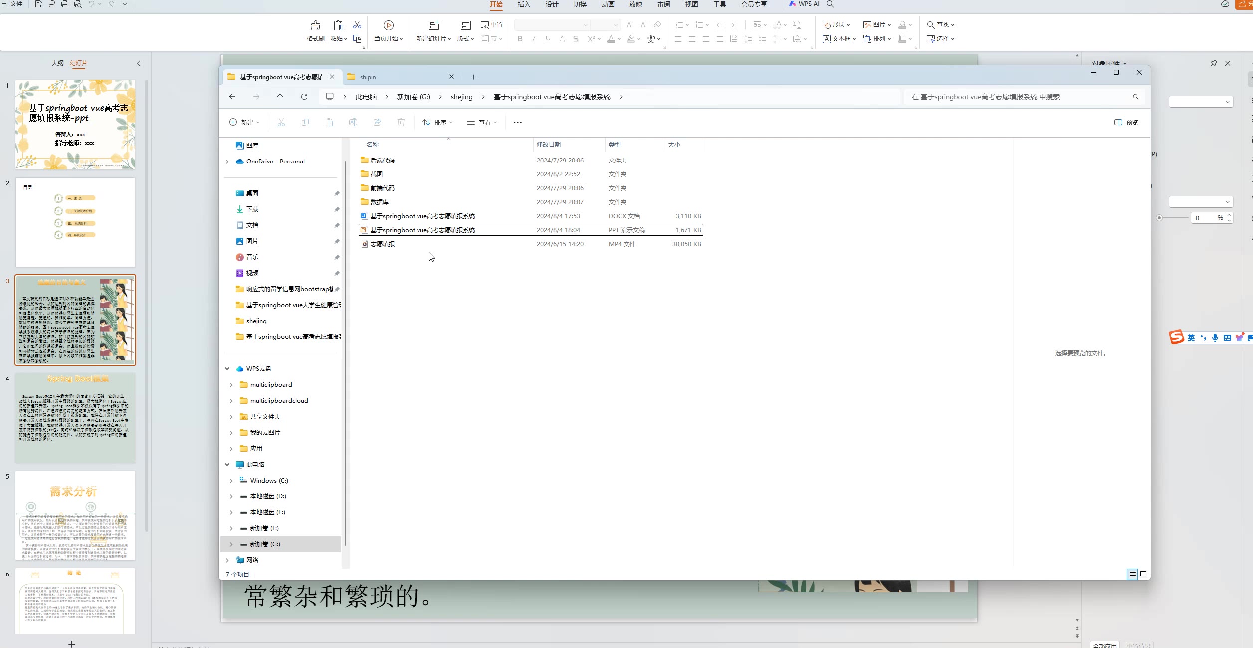
Task: Open the 插入 ribbon tab
Action: 524,4
